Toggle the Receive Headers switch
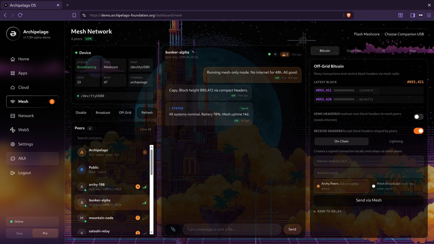Viewport: 434px width, 244px height. [x=418, y=131]
